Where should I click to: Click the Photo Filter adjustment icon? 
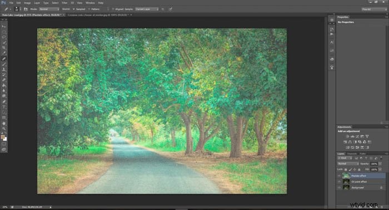tap(360, 142)
